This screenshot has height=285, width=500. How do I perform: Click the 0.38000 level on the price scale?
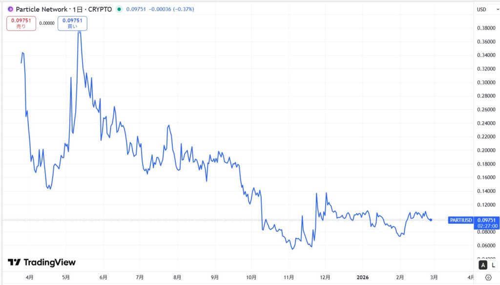(486, 29)
